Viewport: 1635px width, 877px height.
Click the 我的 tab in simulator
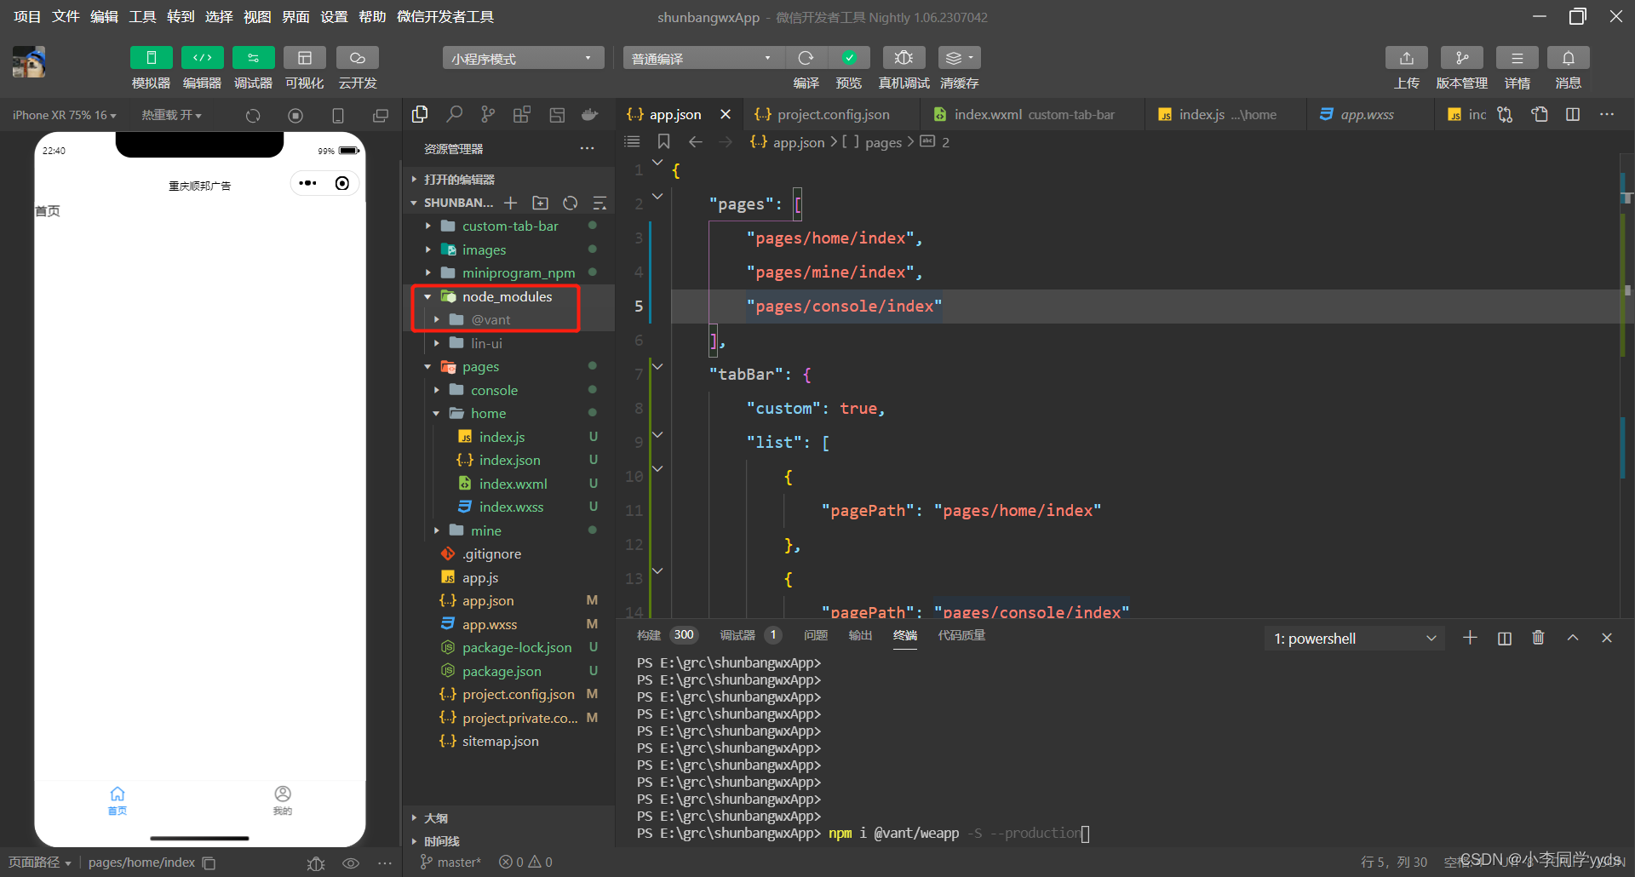click(x=283, y=800)
